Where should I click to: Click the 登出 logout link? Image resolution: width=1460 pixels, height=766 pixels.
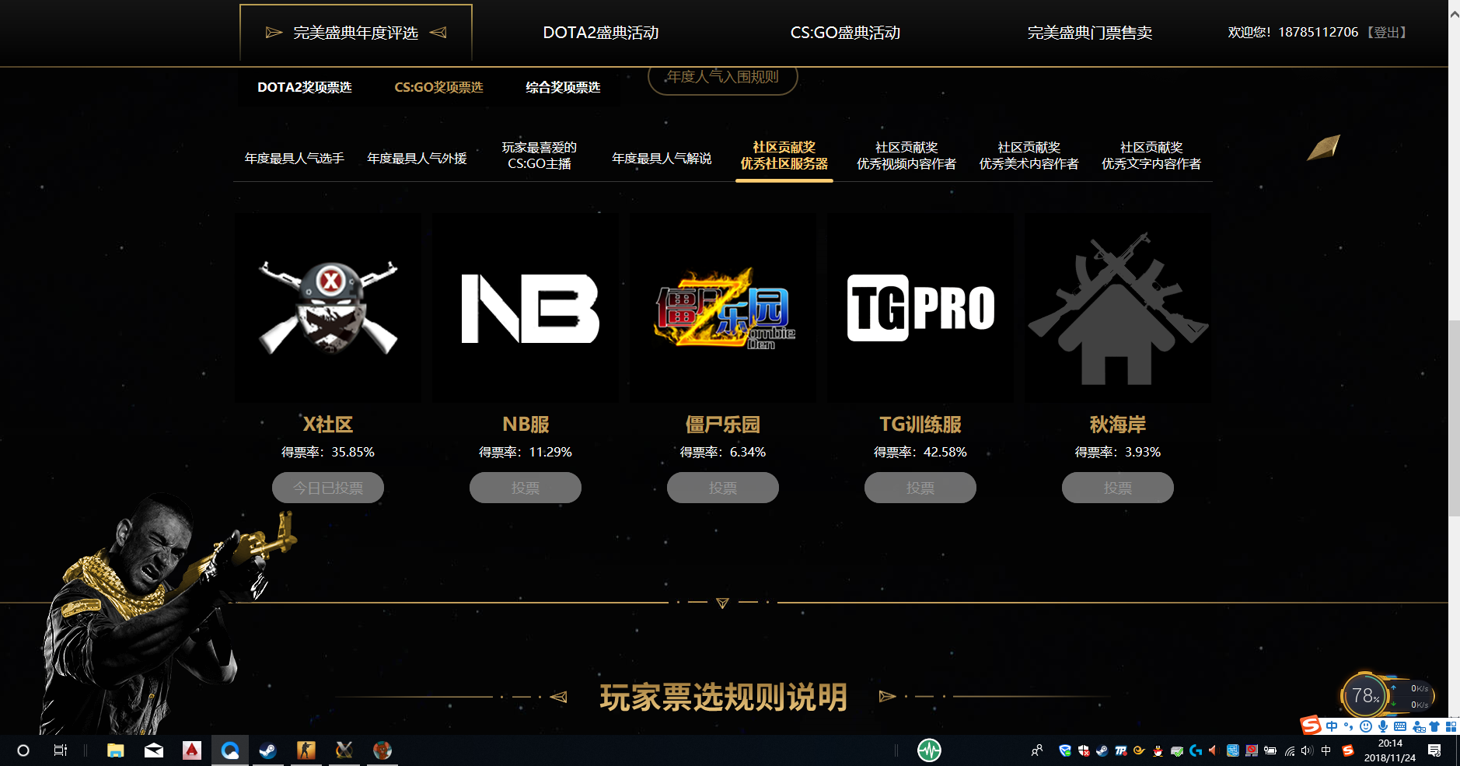(1385, 32)
